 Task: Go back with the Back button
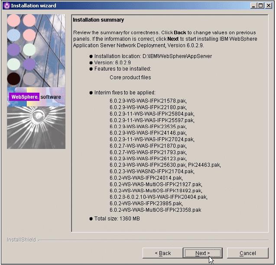(x=162, y=253)
